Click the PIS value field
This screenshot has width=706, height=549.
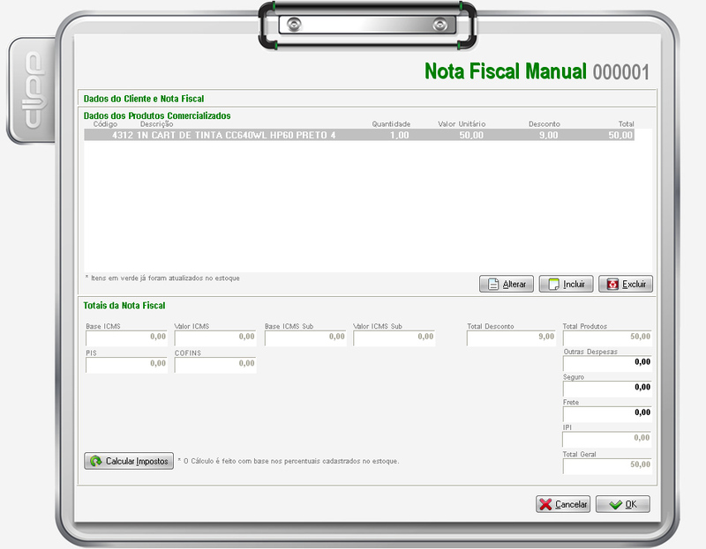tap(126, 363)
